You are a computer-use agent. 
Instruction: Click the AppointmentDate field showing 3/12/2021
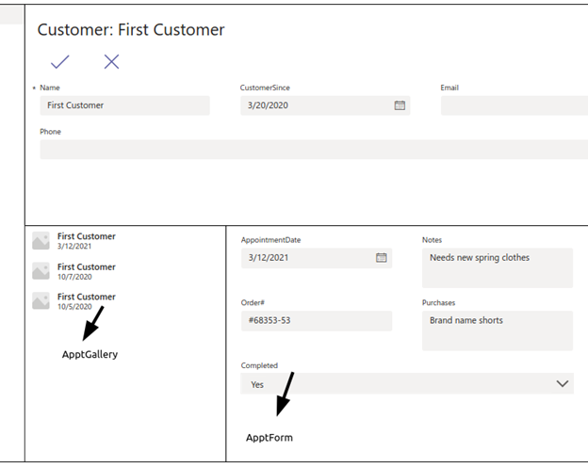point(317,258)
